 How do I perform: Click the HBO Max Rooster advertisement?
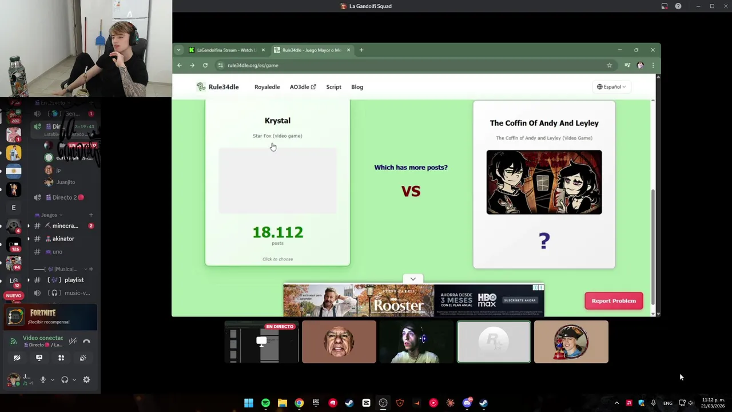tap(413, 300)
